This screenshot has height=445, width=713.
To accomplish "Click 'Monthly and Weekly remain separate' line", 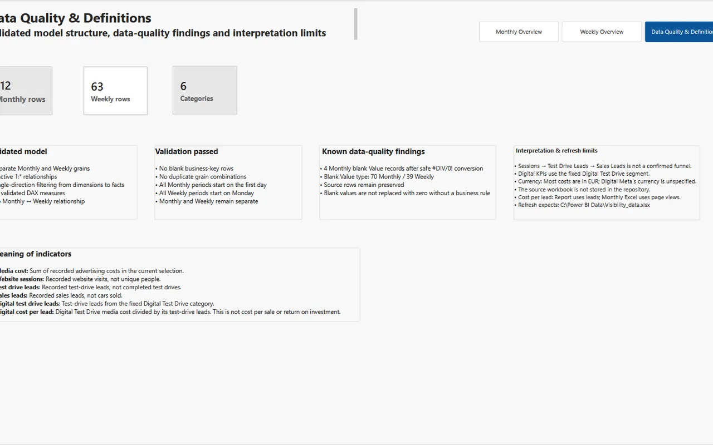I will [x=207, y=201].
